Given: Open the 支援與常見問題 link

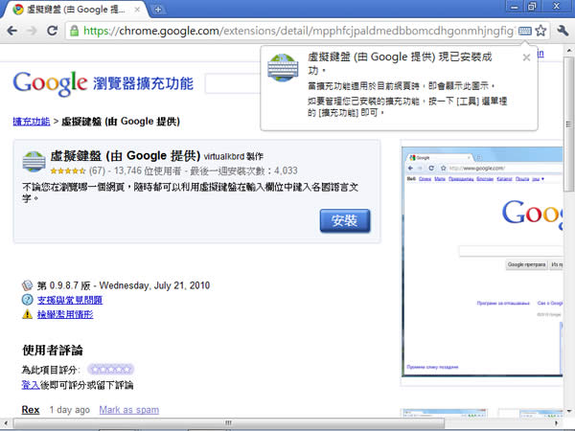Looking at the screenshot, I should tap(70, 300).
